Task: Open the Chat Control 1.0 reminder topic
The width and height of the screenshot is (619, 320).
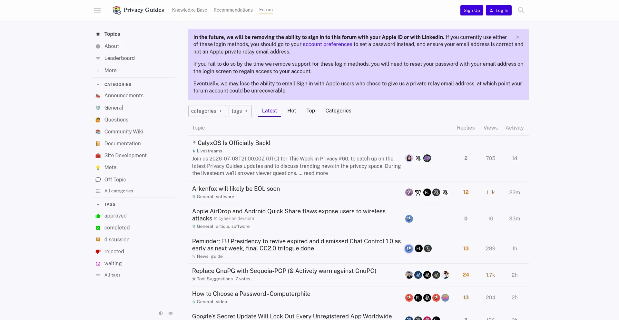Action: click(x=296, y=245)
